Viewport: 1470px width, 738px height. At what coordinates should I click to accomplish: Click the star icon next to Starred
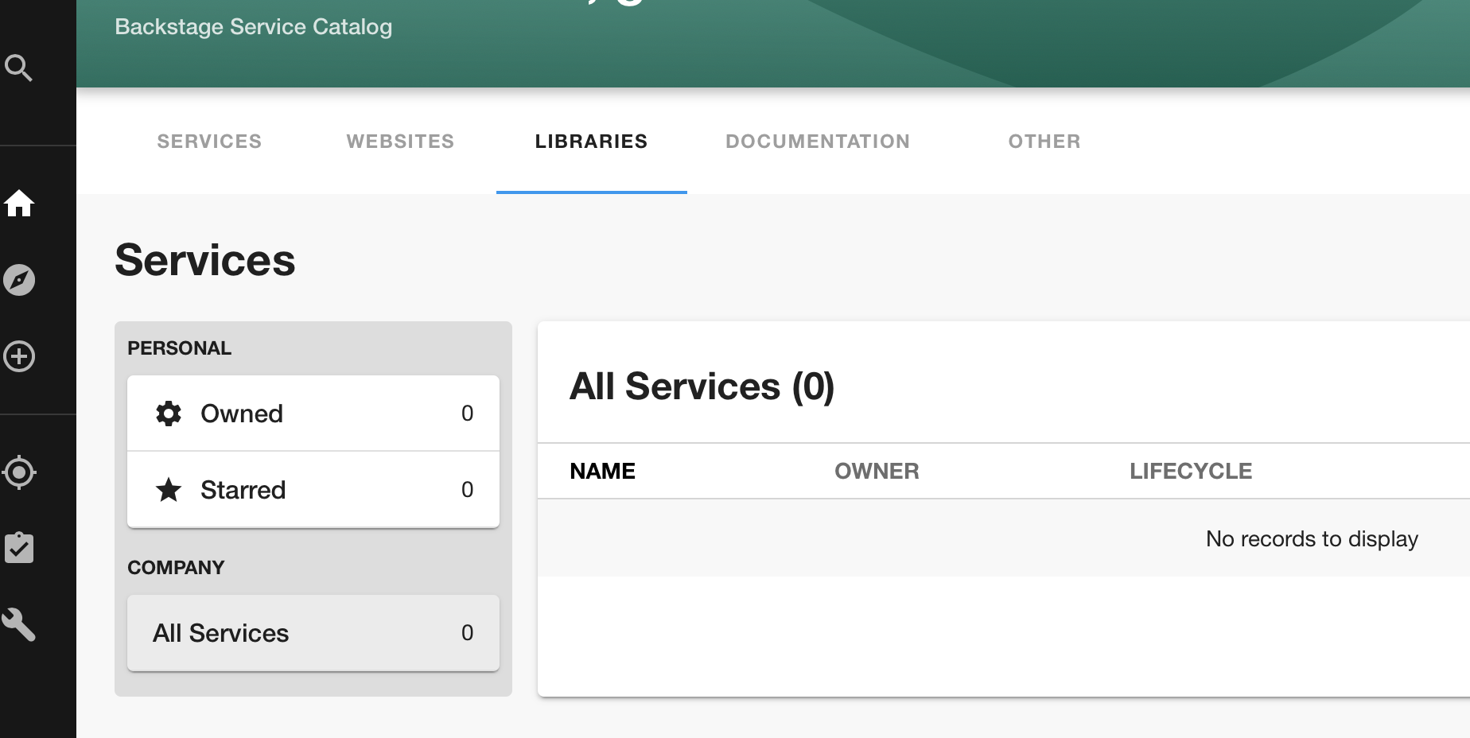[169, 489]
